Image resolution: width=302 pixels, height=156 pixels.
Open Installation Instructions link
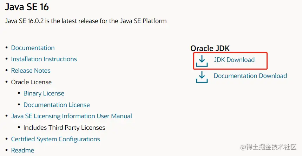[x=44, y=59]
